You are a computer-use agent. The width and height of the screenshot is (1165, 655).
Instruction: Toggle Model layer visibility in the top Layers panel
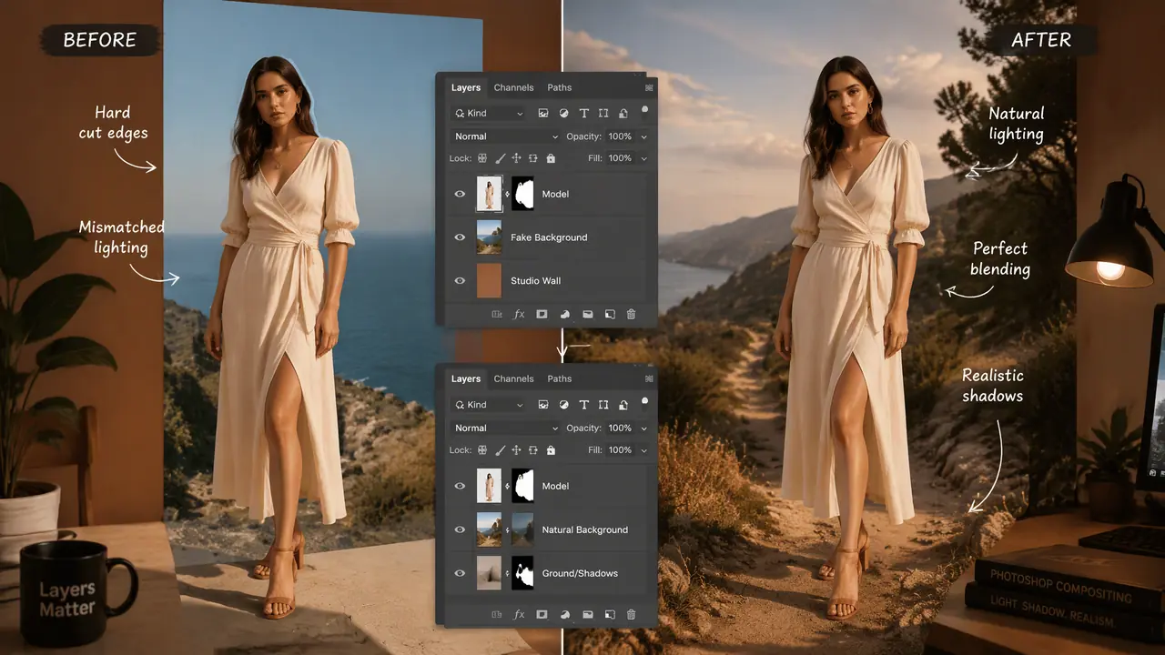click(460, 194)
